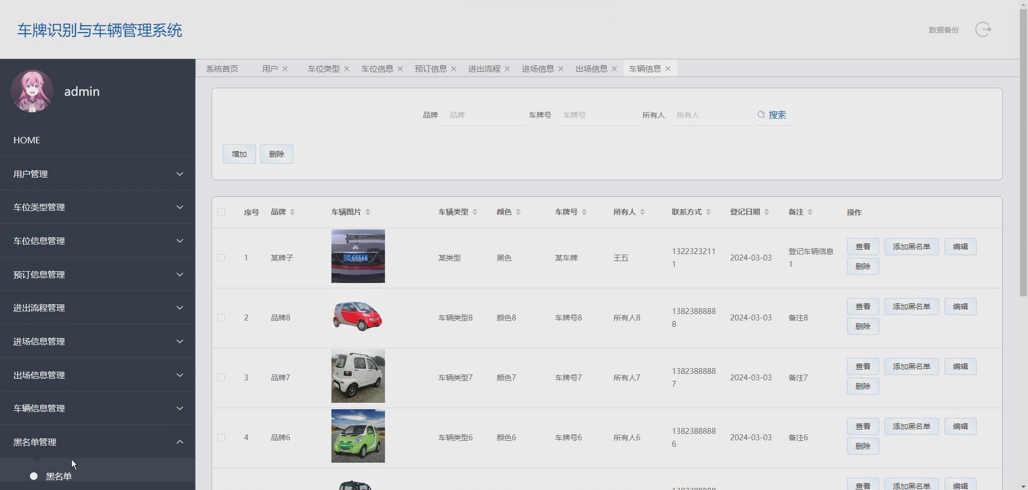Screen dimensions: 1028x490
Task: Expand the 用户管理 menu
Action: tap(97, 174)
